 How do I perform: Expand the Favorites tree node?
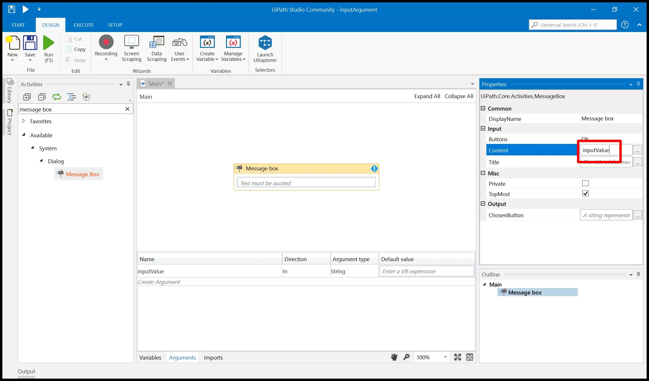[24, 121]
